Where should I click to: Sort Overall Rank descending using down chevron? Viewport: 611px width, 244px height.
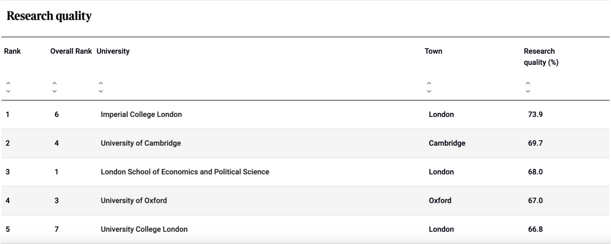click(x=54, y=91)
